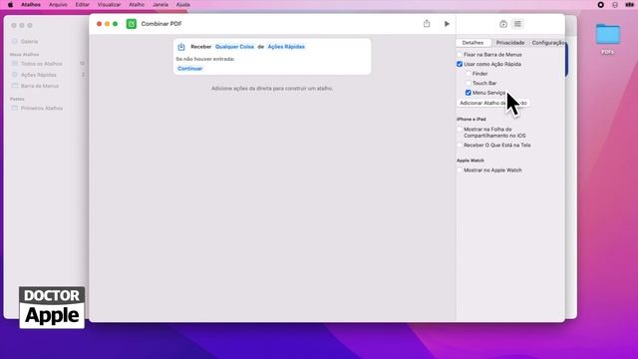Click the Combinar PDF title field

(x=161, y=24)
